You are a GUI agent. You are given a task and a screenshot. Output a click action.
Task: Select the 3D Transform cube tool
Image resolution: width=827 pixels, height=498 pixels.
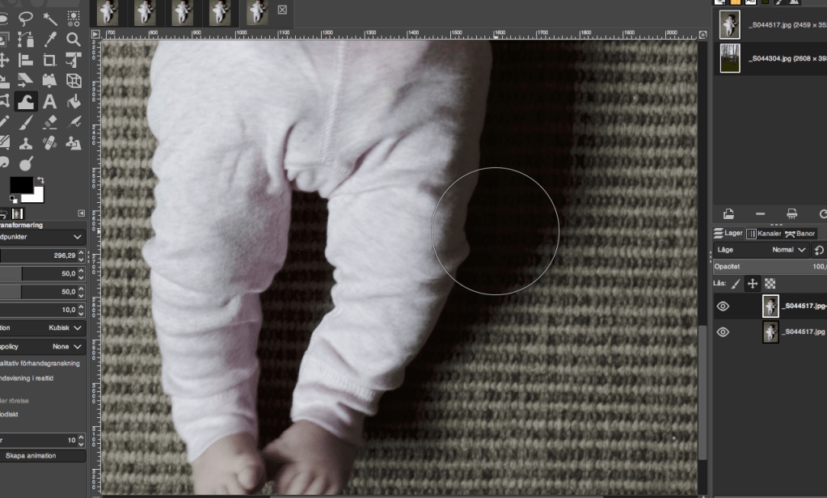(74, 81)
